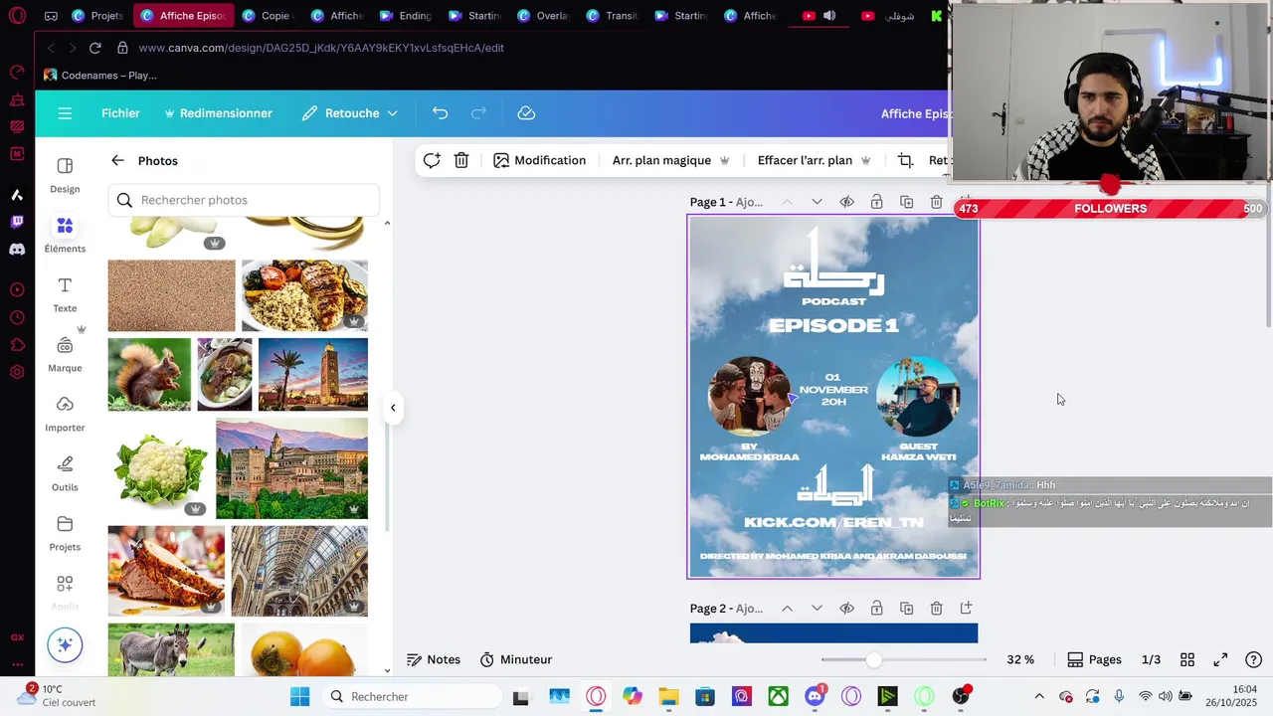
Task: Click the EPISODE 1 title on the poster
Action: [833, 325]
